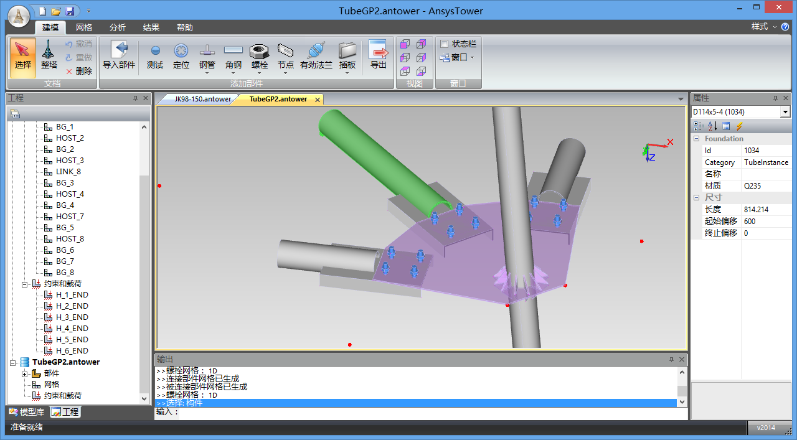Screen dimensions: 797x440
Task: Activate the 选择 selection arrow tool
Action: [x=23, y=57]
